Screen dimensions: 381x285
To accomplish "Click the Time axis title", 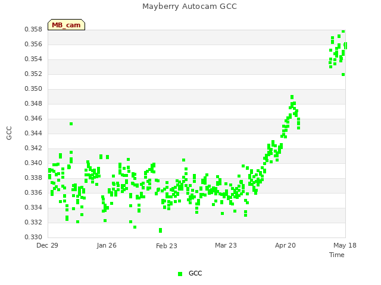I will pyautogui.click(x=337, y=255).
